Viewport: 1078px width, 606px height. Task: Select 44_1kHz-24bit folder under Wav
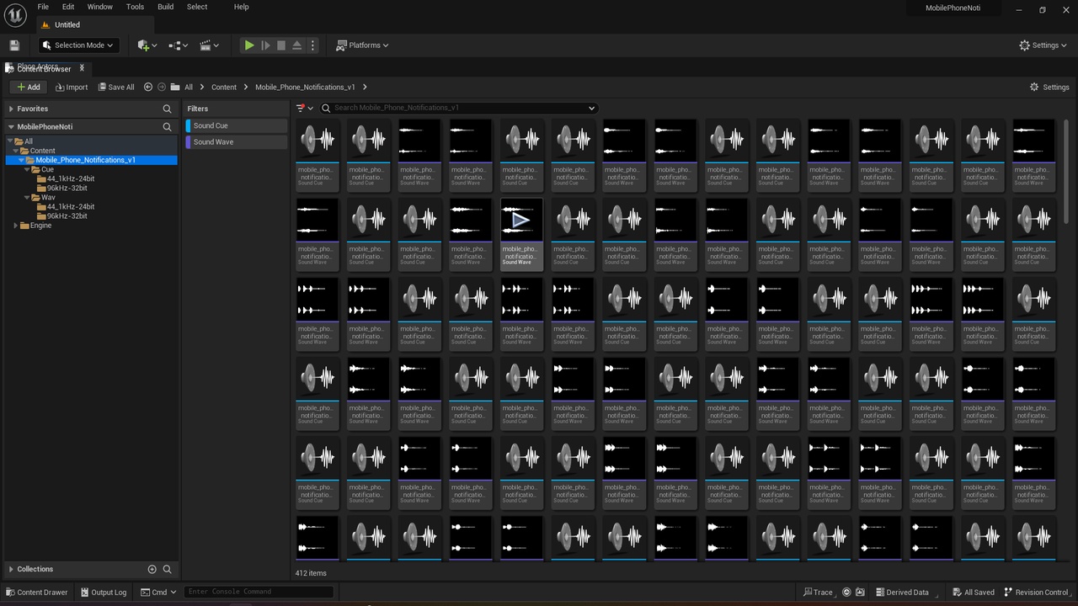(71, 206)
